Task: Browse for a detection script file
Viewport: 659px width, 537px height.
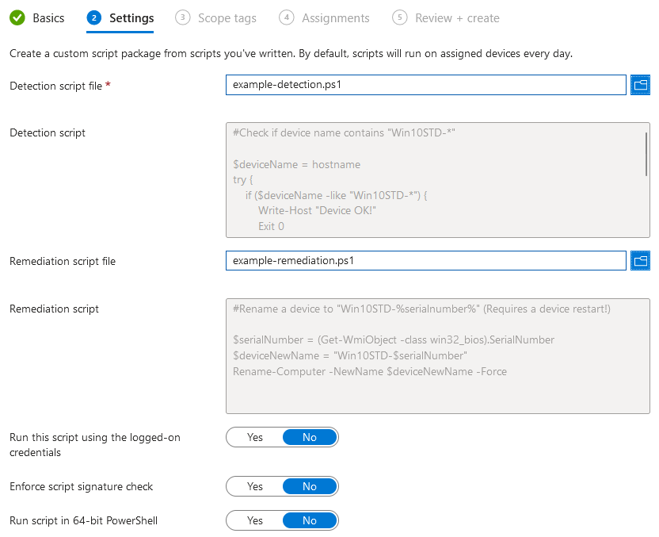Action: (x=640, y=85)
